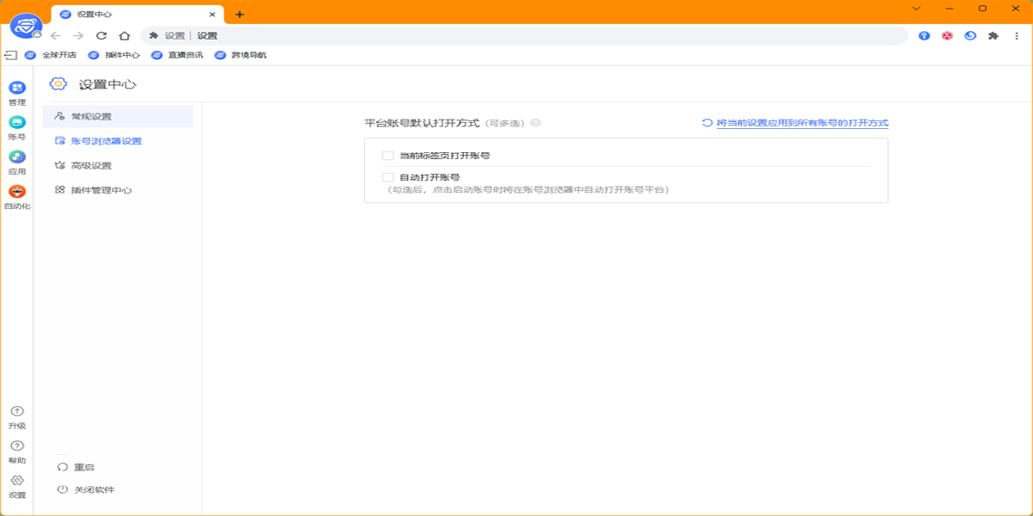Image resolution: width=1033 pixels, height=516 pixels.
Task: Open the three-dot browser menu
Action: click(x=1015, y=36)
